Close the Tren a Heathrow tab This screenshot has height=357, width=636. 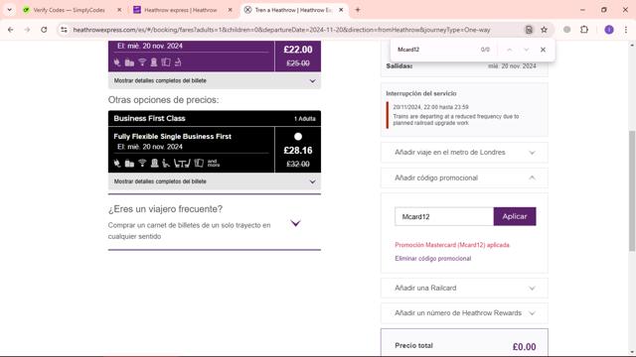tap(341, 10)
